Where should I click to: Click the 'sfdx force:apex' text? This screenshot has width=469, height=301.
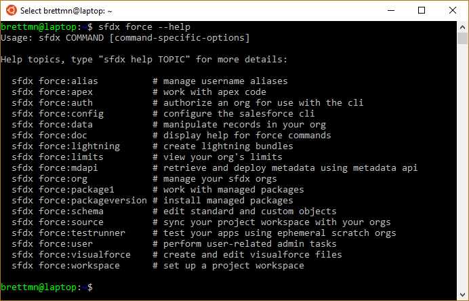[52, 92]
